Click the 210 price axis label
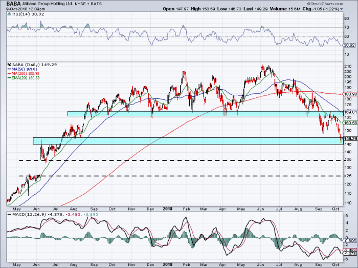Image resolution: width=358 pixels, height=268 pixels. click(348, 67)
